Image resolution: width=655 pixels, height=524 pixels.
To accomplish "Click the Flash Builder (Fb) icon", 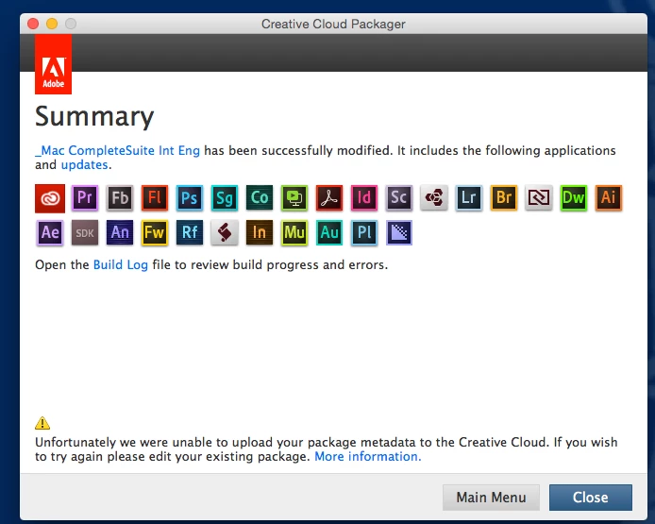I will click(x=120, y=197).
